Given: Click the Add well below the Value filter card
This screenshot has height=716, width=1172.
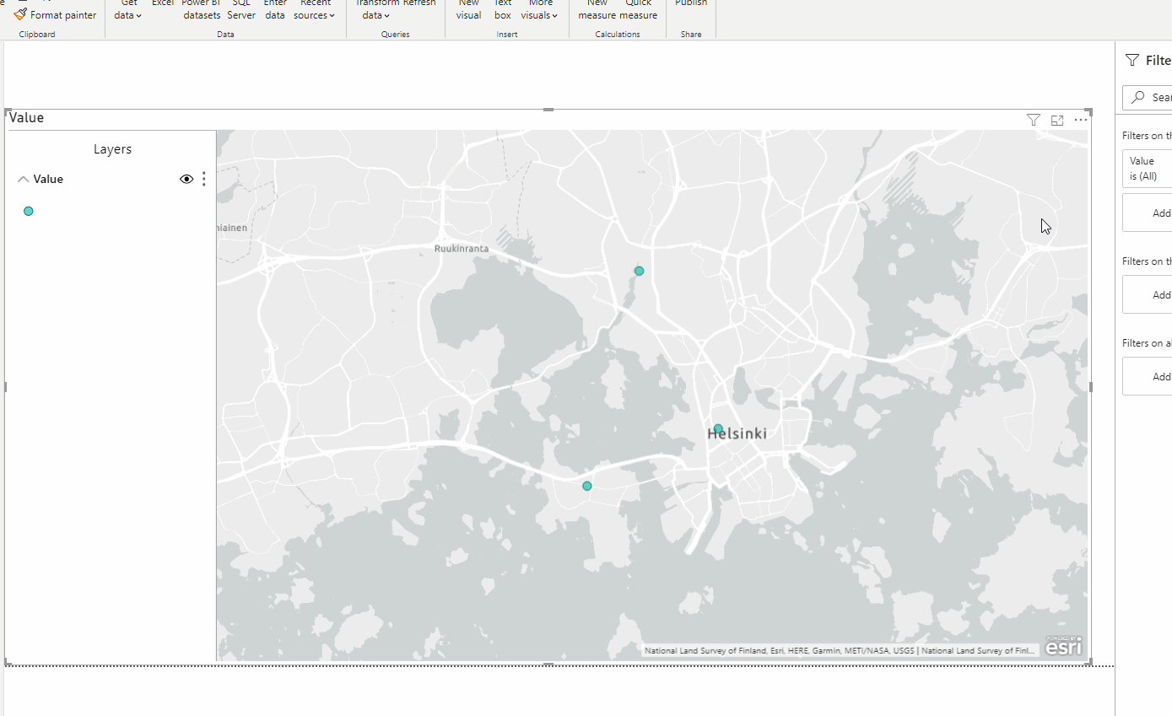Looking at the screenshot, I should 1148,213.
